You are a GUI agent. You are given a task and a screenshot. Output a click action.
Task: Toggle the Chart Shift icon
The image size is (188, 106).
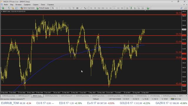(143, 8)
